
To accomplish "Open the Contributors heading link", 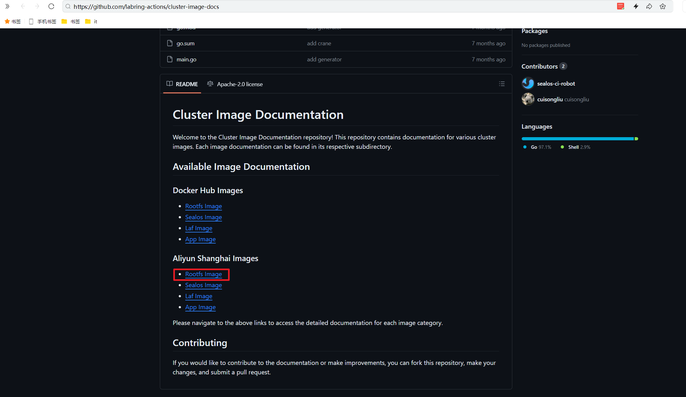I will pos(544,66).
